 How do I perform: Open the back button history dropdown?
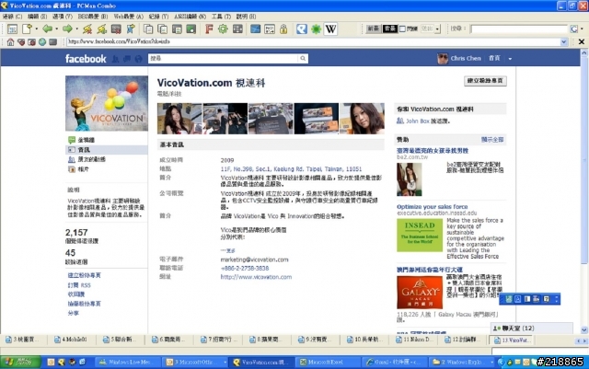point(57,29)
